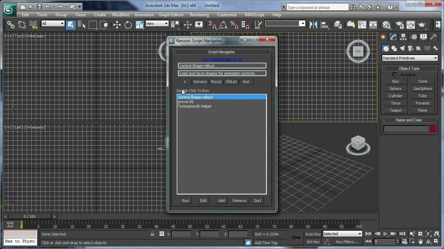Open the View reference coordinate dropdown
Viewport: 444px width, 249px height.
(157, 24)
